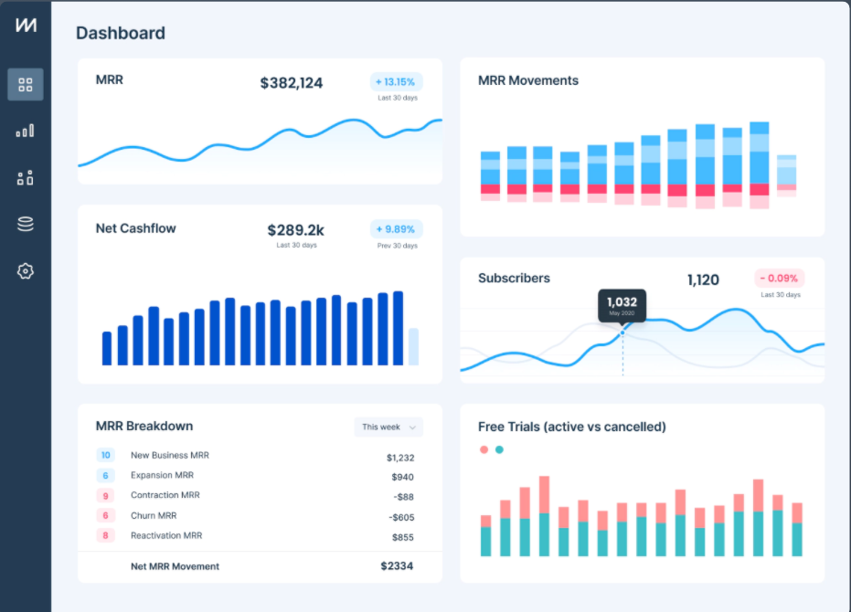
Task: Click the "10" badge beside New Business MRR
Action: (x=105, y=454)
